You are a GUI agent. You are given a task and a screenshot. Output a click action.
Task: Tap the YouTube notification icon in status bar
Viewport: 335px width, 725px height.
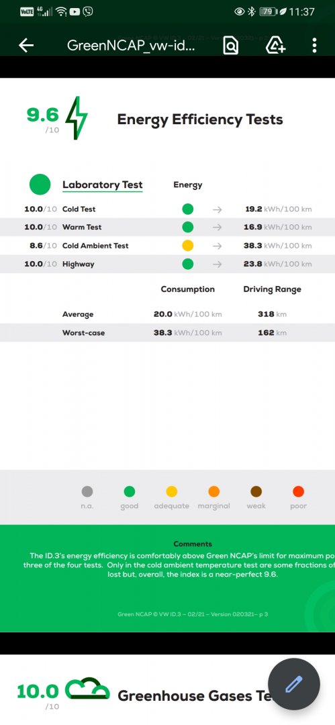tap(75, 11)
